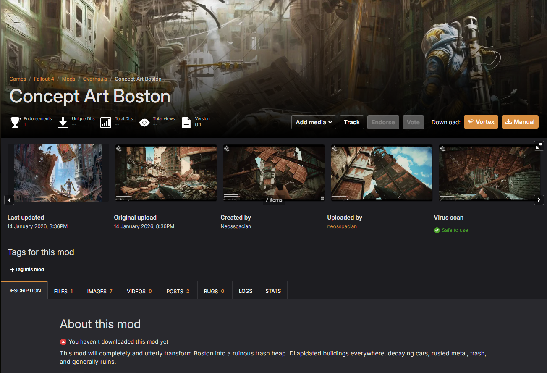Open the Bugs tab
The width and height of the screenshot is (547, 373).
[214, 291]
